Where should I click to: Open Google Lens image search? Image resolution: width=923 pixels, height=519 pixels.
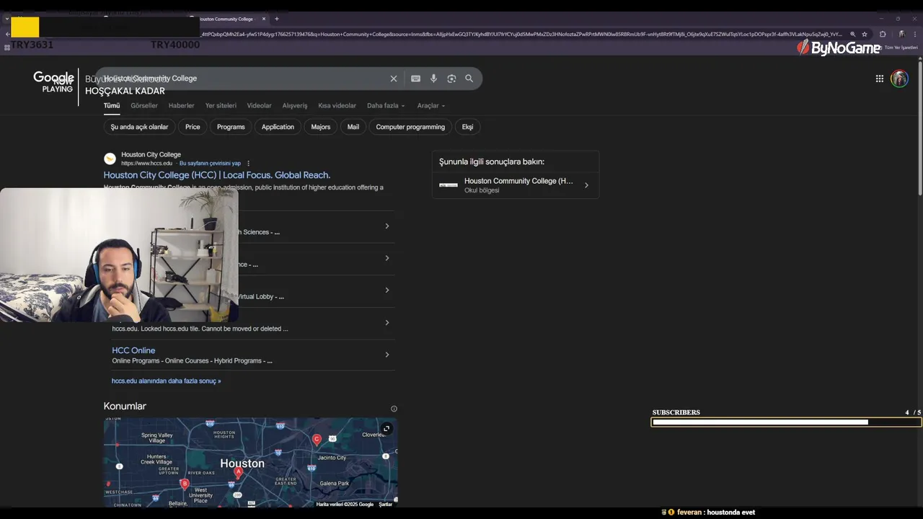[x=451, y=79]
